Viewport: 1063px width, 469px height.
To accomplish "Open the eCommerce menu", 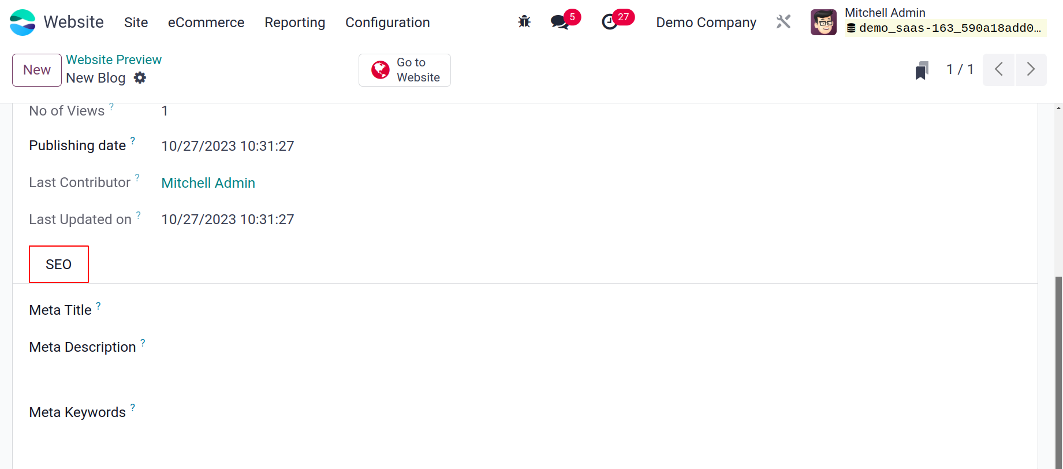I will [x=206, y=23].
